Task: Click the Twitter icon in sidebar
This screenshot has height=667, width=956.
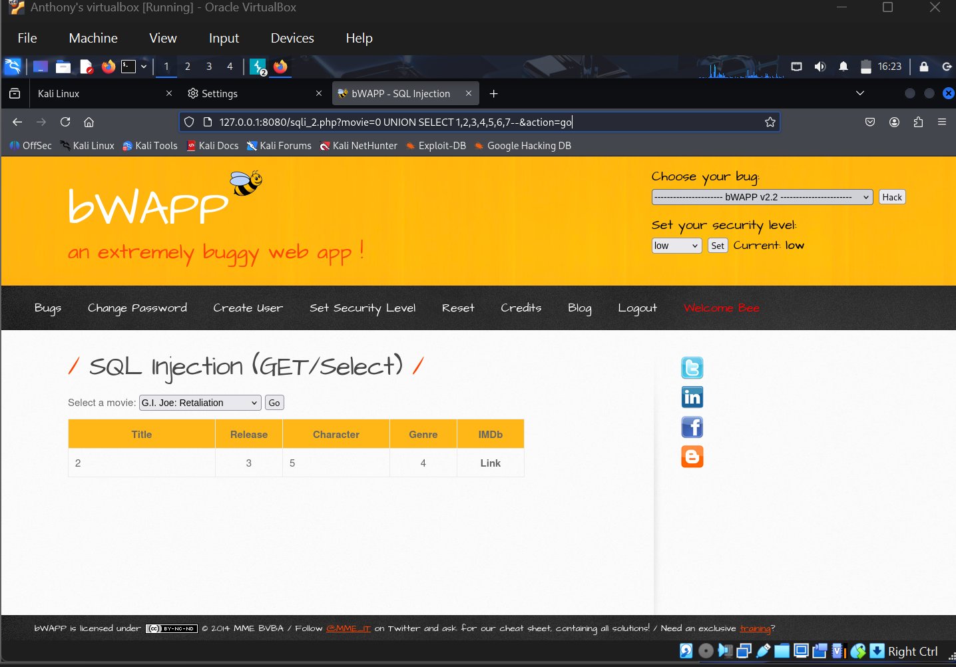Action: pos(692,368)
